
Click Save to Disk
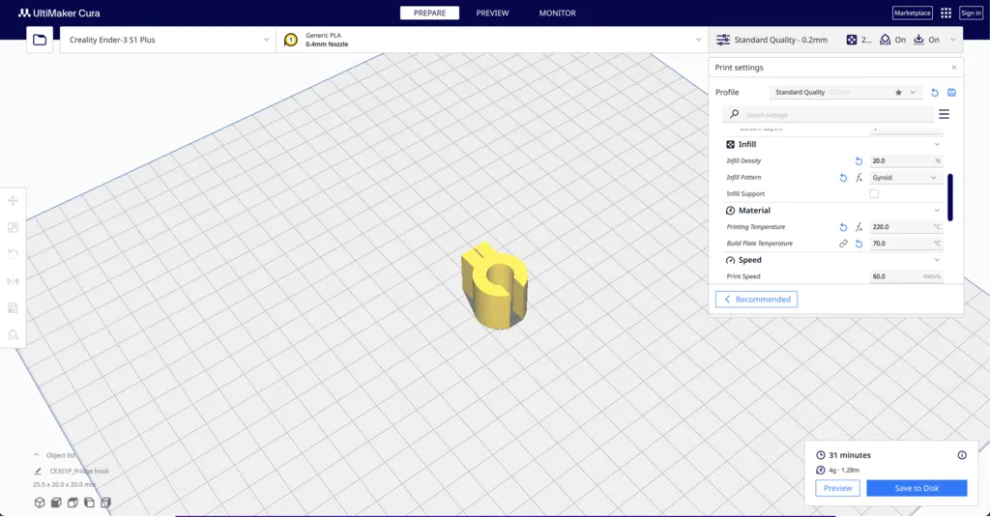coord(917,488)
